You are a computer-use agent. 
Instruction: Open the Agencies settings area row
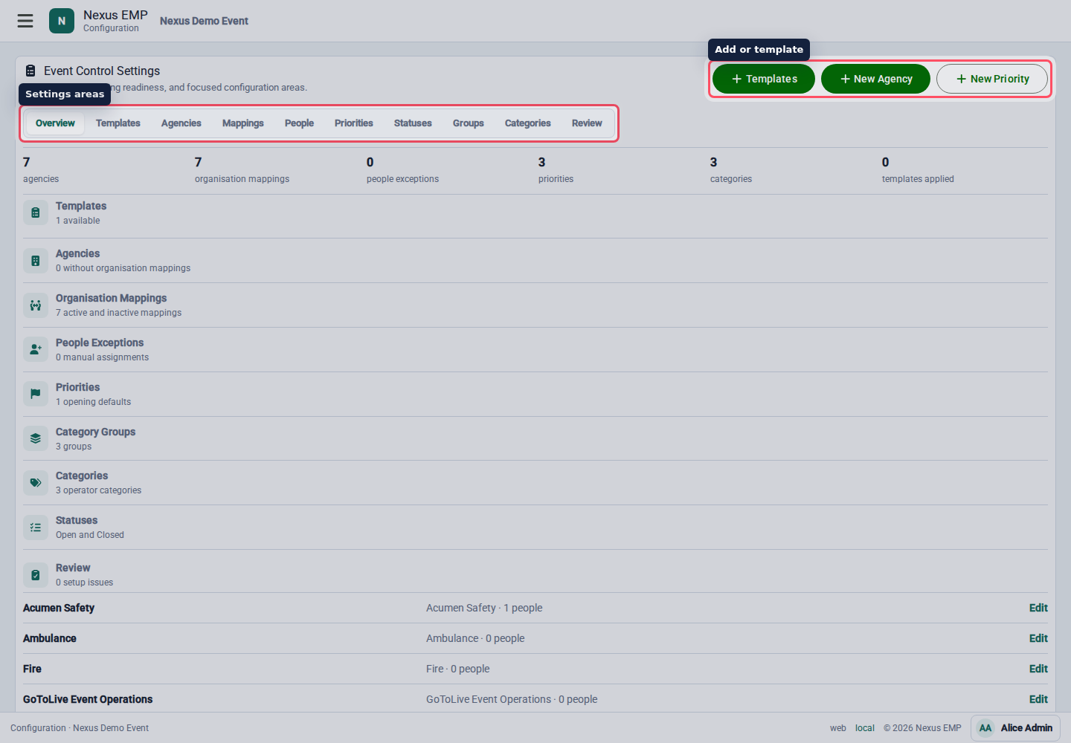point(535,261)
